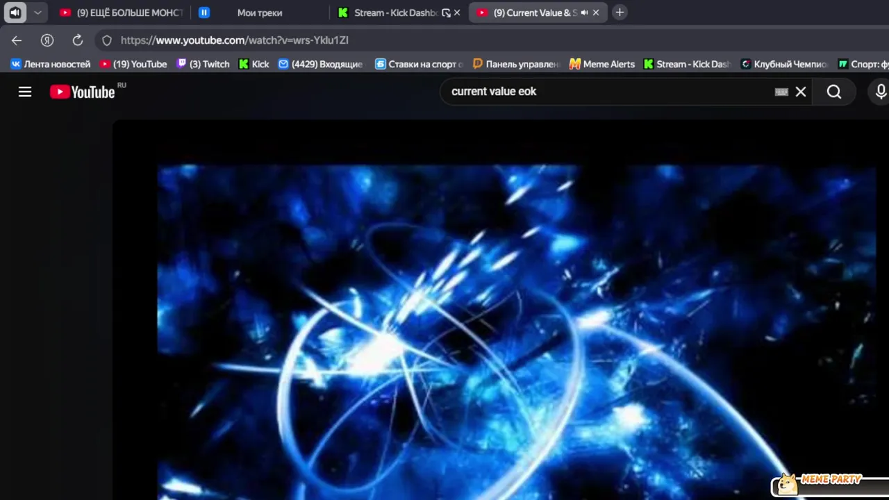This screenshot has height=500, width=889.
Task: Open the (3) Twitch bookmark
Action: tap(203, 64)
